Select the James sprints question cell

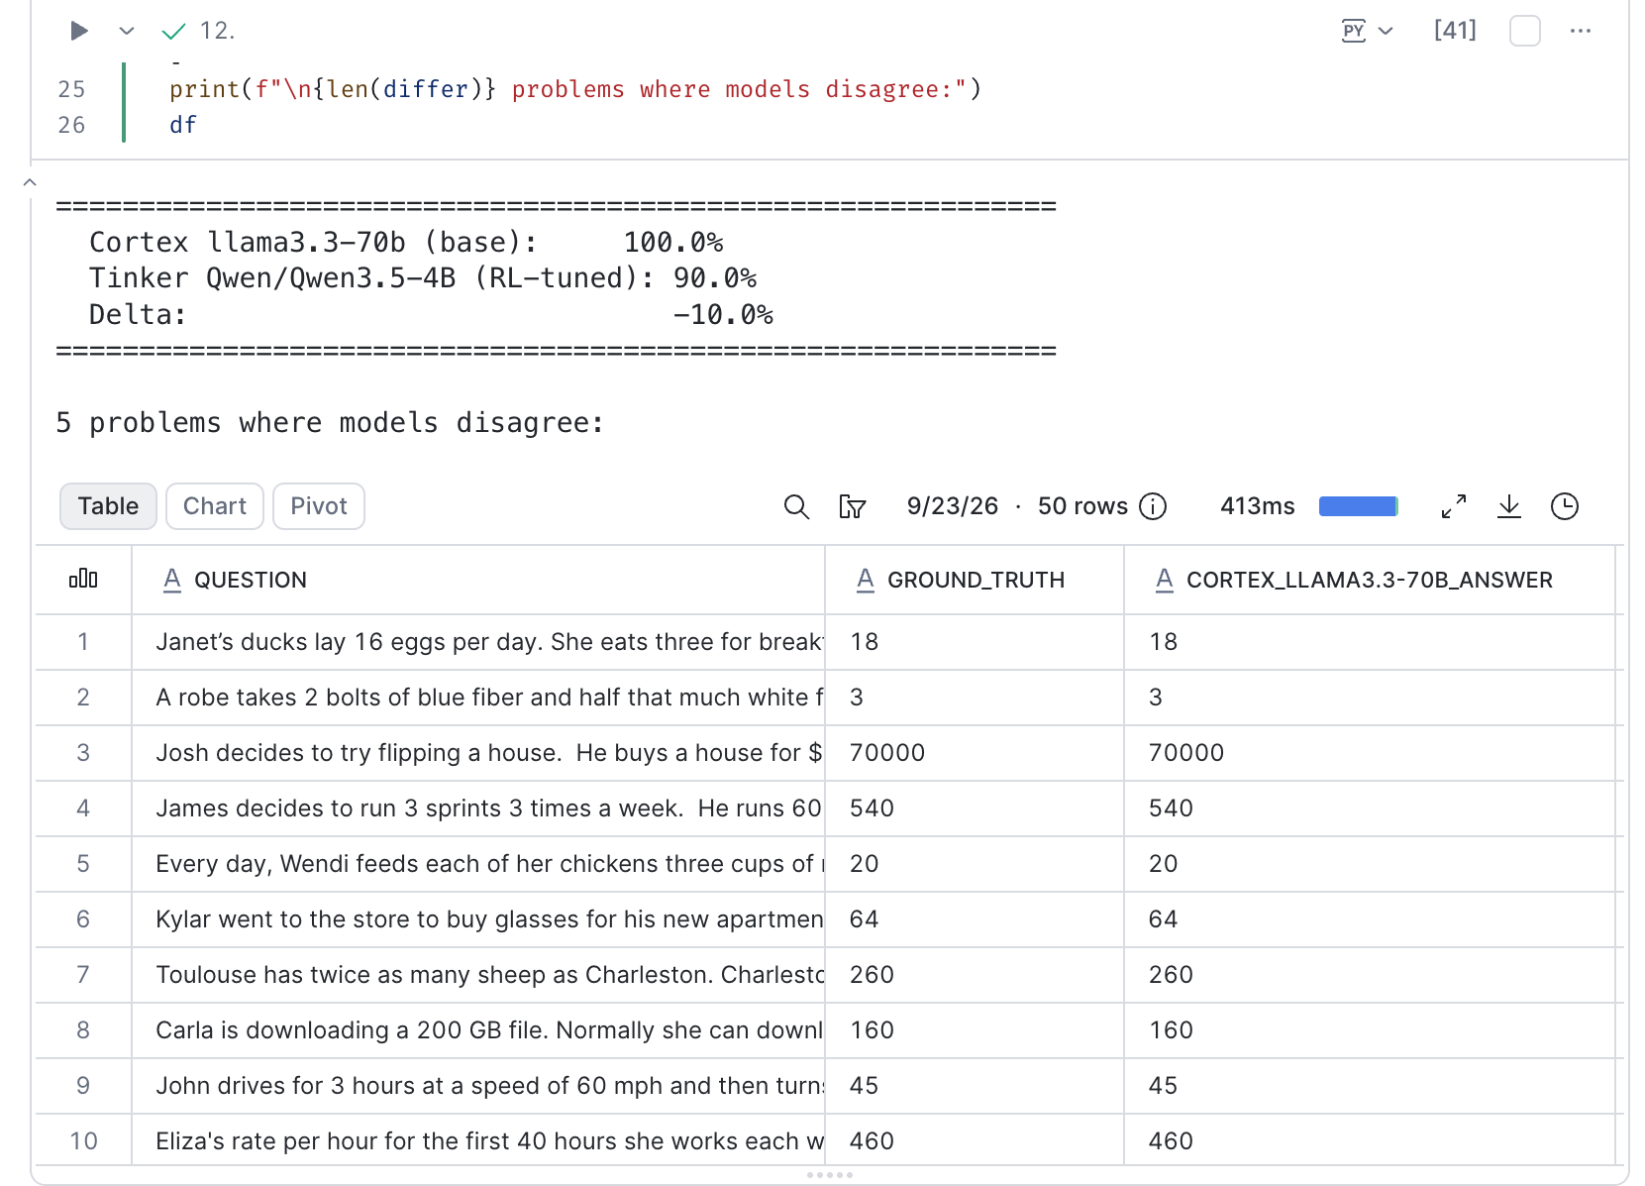point(478,809)
